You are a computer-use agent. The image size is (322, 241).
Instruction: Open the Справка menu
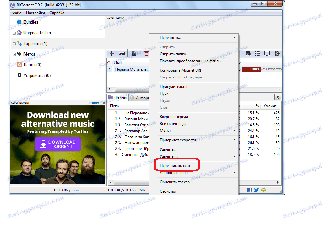pyautogui.click(x=57, y=13)
